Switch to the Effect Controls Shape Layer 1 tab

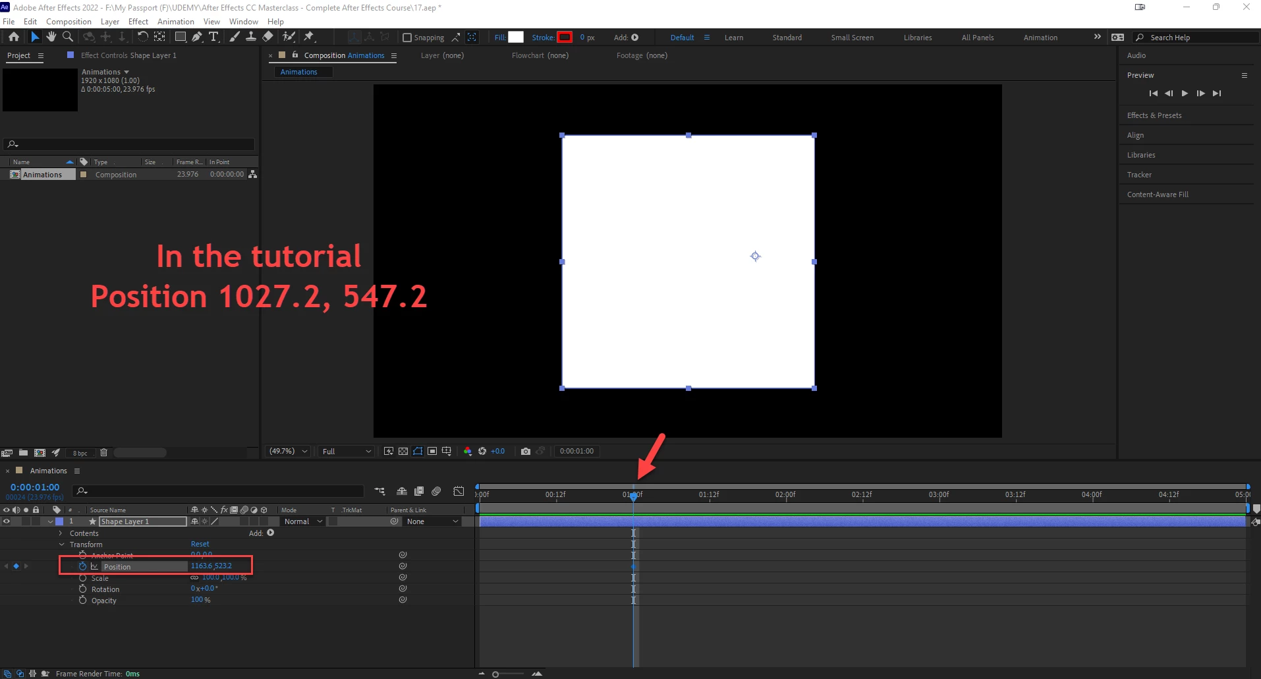tap(128, 55)
